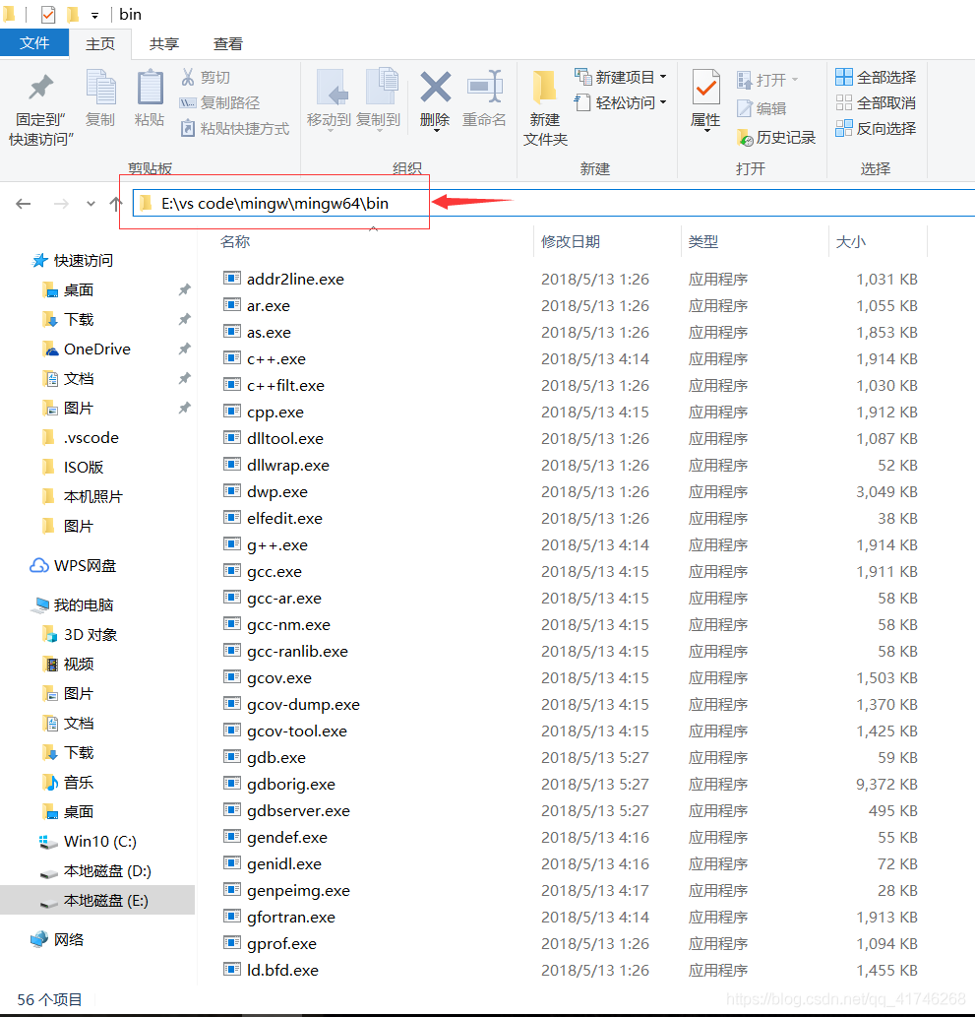Click the Open icon in ribbon
The image size is (975, 1017).
coord(744,80)
